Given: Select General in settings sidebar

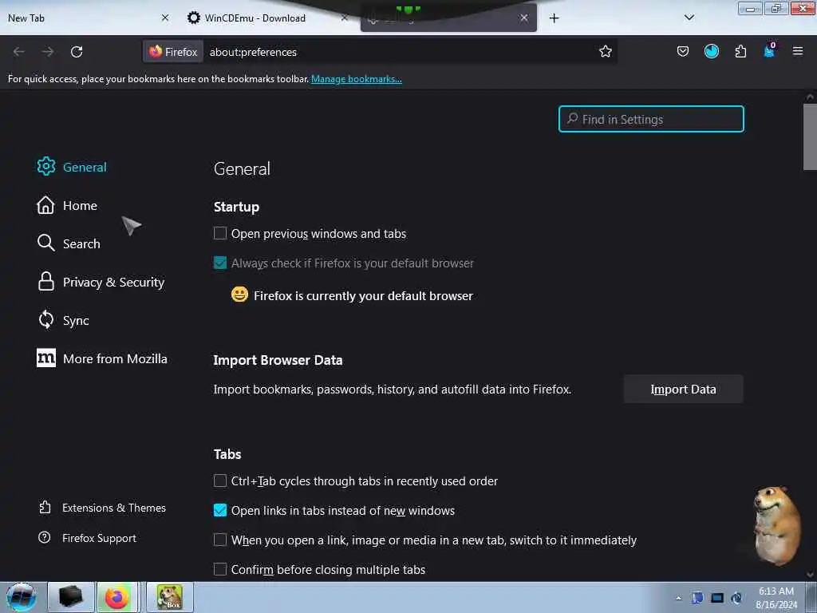Looking at the screenshot, I should (x=72, y=167).
